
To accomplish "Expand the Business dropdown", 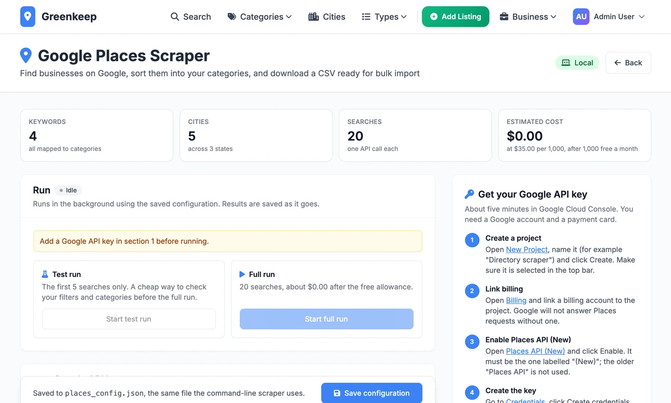I will pos(528,17).
